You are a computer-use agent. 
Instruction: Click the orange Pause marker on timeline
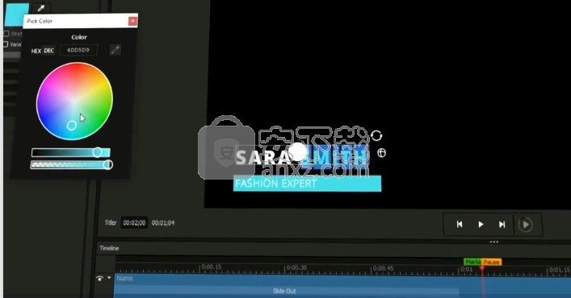(492, 262)
